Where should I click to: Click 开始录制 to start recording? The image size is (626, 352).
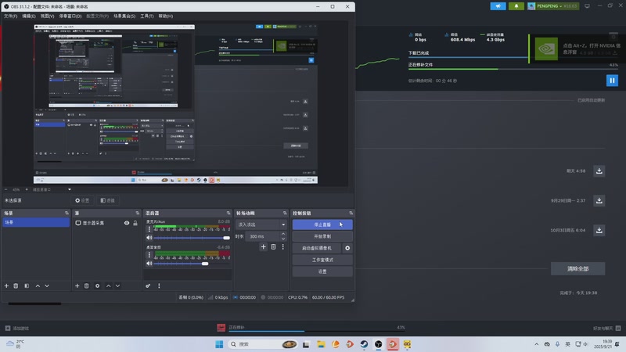tap(322, 236)
